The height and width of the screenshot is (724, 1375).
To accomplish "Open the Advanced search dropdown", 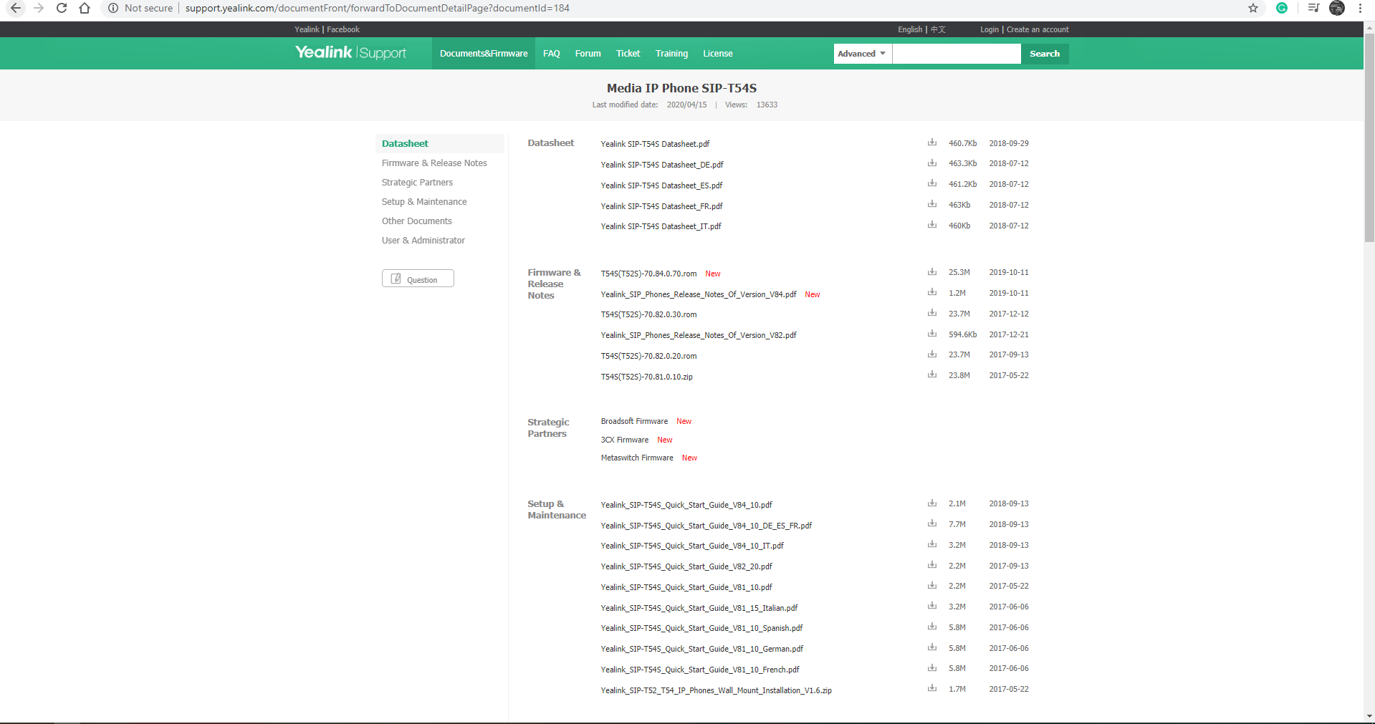I will coord(861,54).
